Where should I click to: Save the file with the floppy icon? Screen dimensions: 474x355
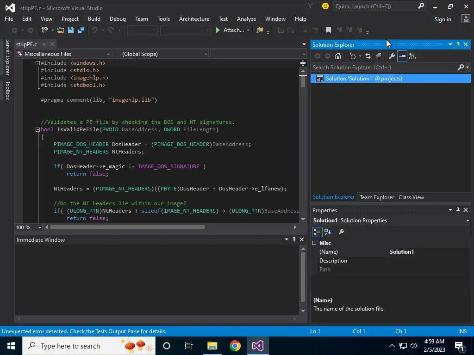click(71, 30)
